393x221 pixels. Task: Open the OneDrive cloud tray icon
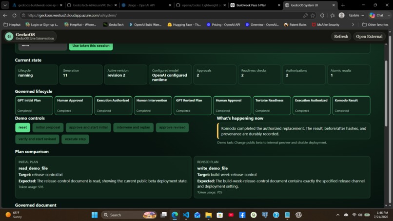tap(346, 215)
